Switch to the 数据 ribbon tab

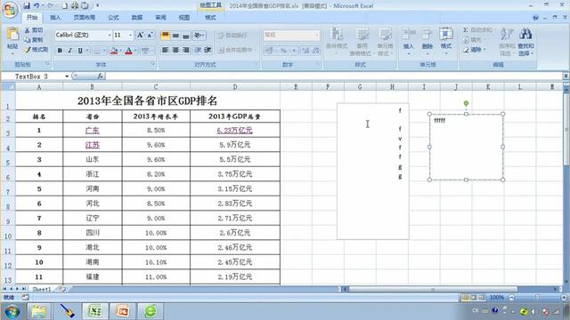pos(137,18)
